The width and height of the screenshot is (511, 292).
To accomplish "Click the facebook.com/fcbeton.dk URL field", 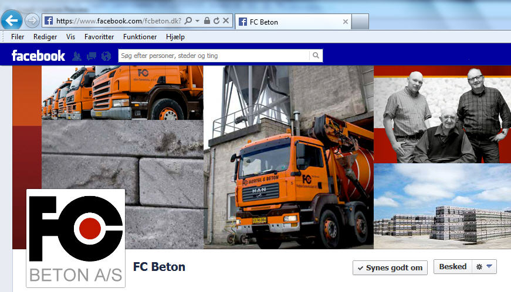I will pyautogui.click(x=119, y=21).
